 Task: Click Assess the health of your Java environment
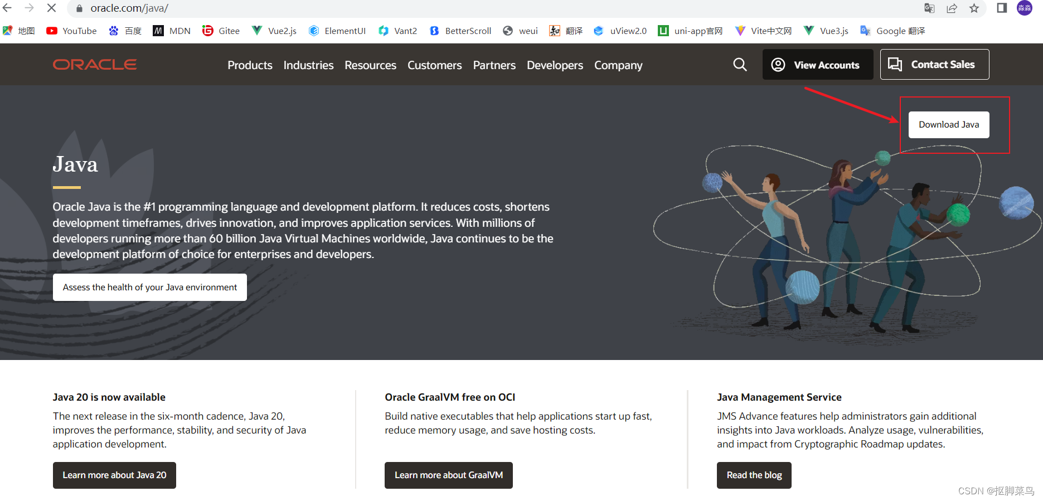pyautogui.click(x=150, y=287)
